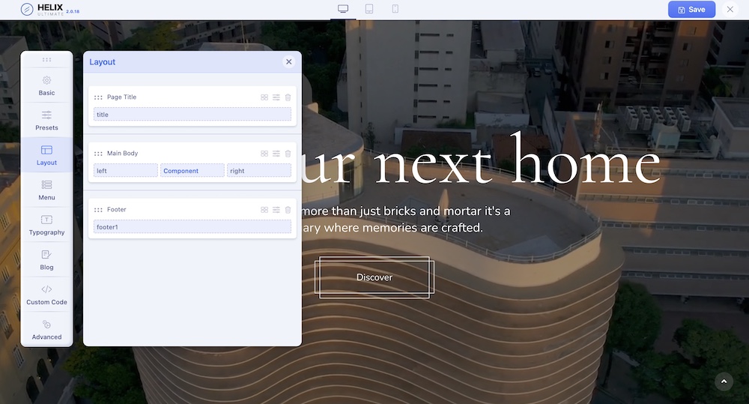Open the Presets panel

(x=46, y=121)
